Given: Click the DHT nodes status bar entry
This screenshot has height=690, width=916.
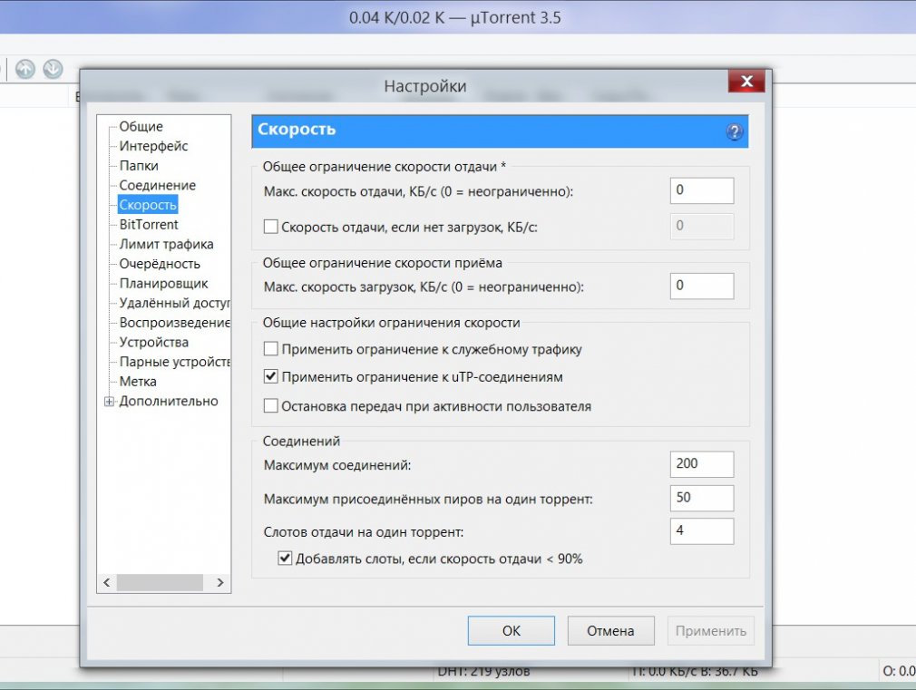Looking at the screenshot, I should pyautogui.click(x=483, y=672).
